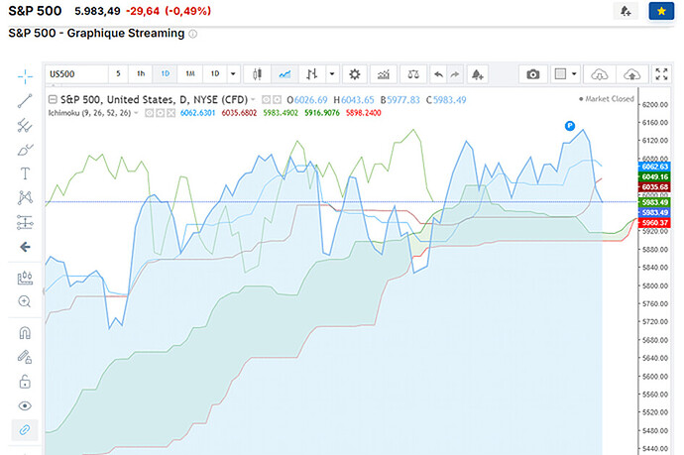The image size is (684, 455).
Task: Click the blue P marker on chart
Action: click(x=570, y=126)
